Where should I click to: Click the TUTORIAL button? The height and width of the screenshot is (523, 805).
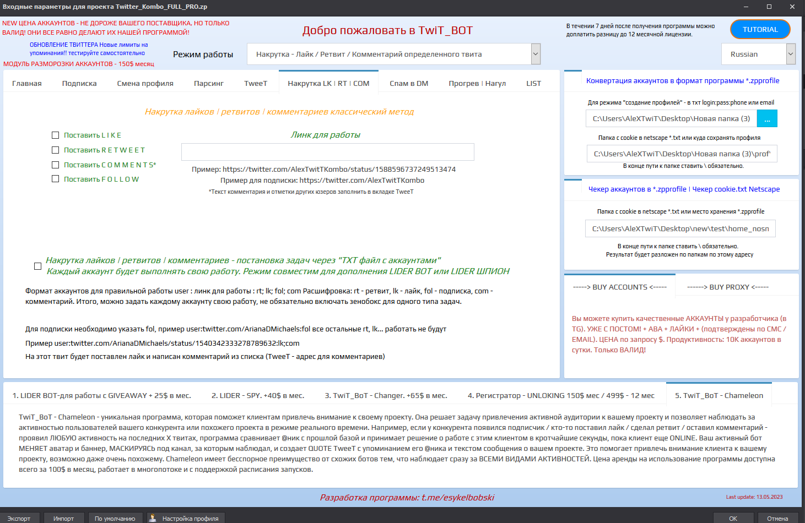pos(760,30)
